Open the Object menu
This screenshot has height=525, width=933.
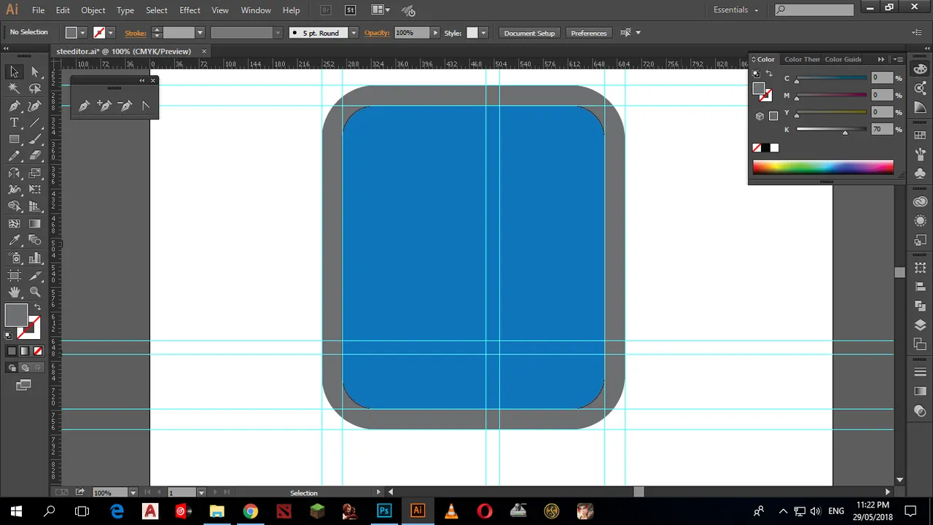(93, 10)
